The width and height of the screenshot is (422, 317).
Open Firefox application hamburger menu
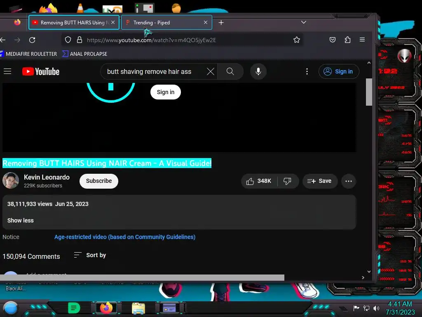[362, 40]
